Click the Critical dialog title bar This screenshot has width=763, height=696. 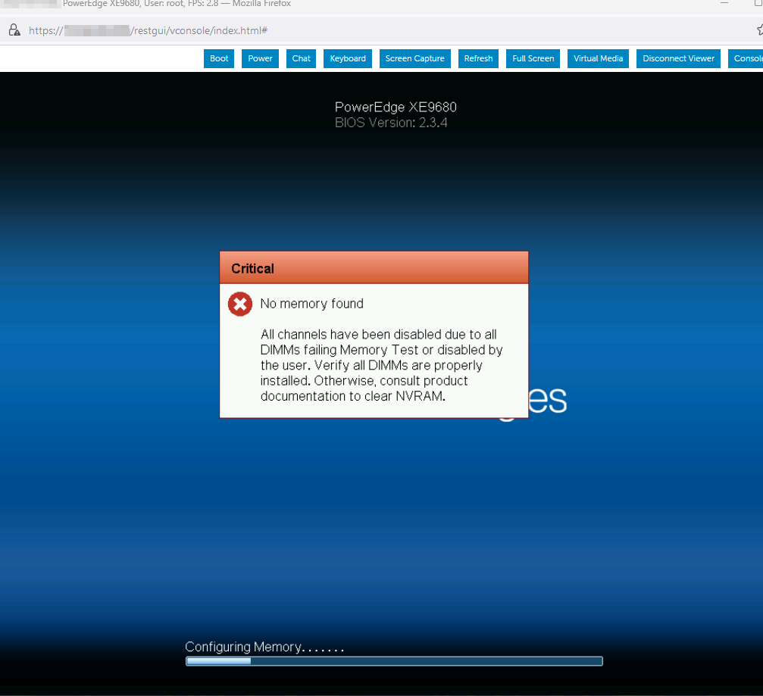[374, 268]
